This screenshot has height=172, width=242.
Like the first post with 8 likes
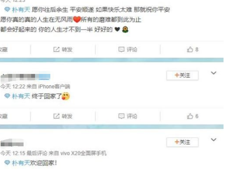(x=190, y=50)
